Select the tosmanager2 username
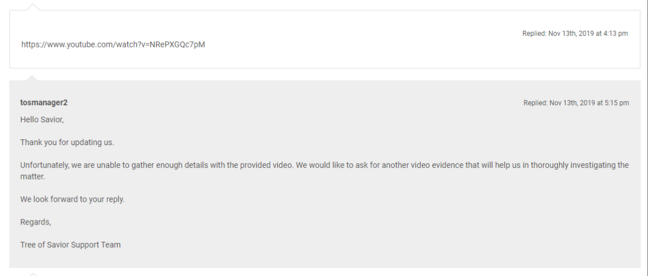 pos(44,103)
